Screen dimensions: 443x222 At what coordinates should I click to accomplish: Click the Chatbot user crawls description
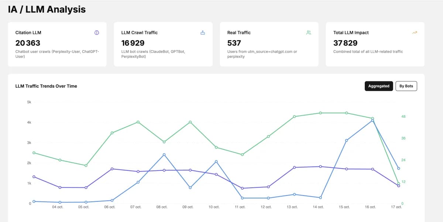click(57, 54)
